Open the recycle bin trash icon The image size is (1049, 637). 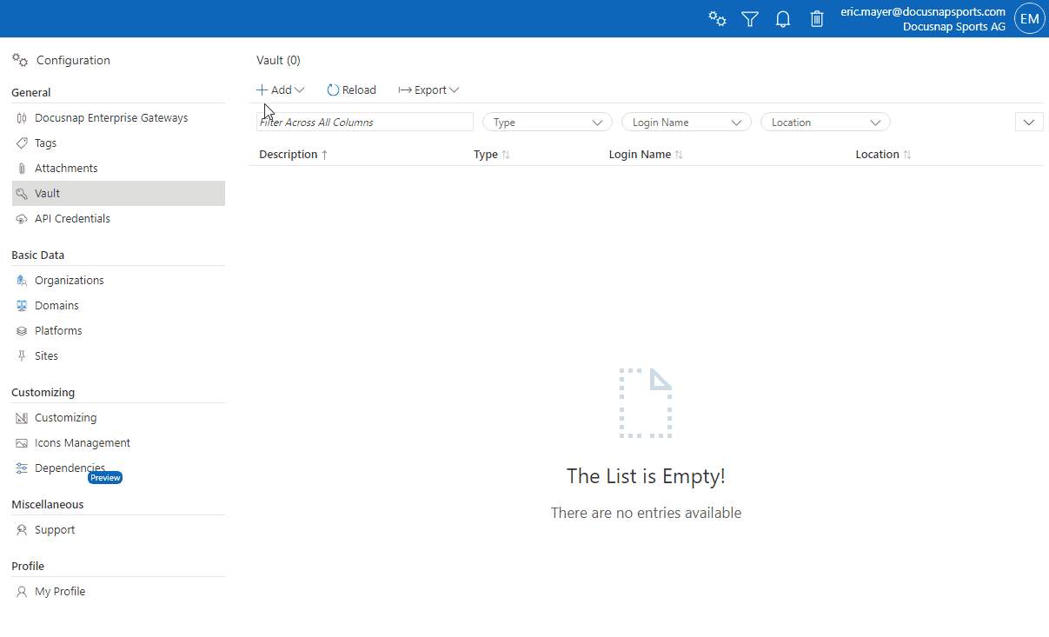click(816, 18)
